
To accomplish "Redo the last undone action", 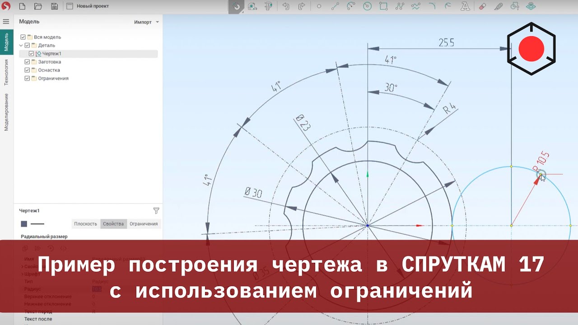I will click(x=302, y=6).
